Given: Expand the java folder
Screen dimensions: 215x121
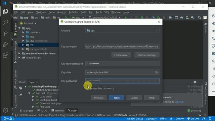Looking at the screenshot, I should [23, 37].
